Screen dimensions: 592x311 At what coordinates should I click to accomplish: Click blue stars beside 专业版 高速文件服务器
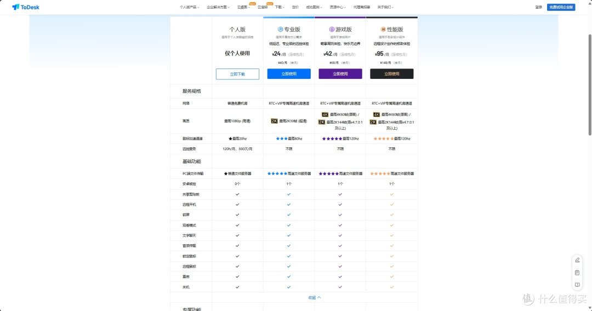(277, 174)
